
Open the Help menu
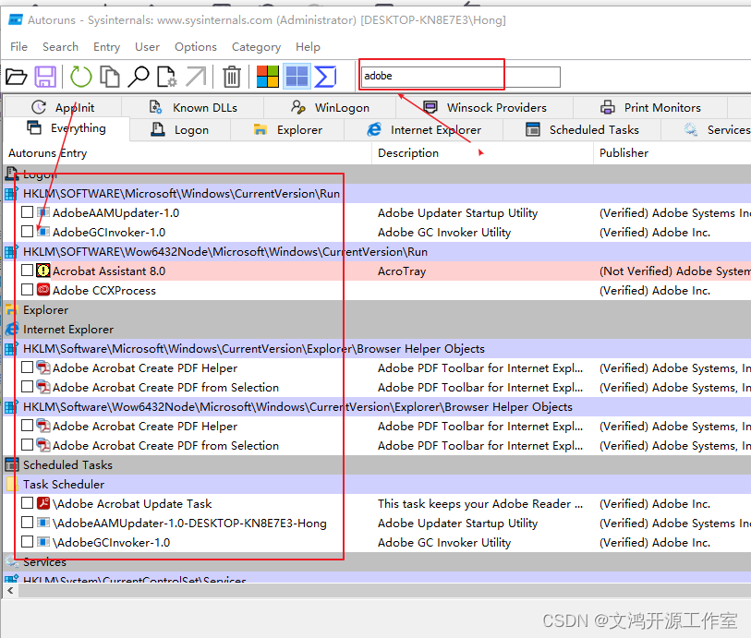pyautogui.click(x=308, y=47)
